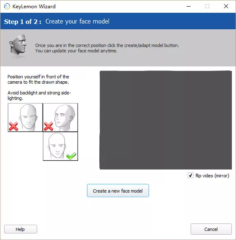Viewport: 236px width, 240px height.
Task: Click the KeyLemon smiley logo in title bar
Action: point(7,7)
